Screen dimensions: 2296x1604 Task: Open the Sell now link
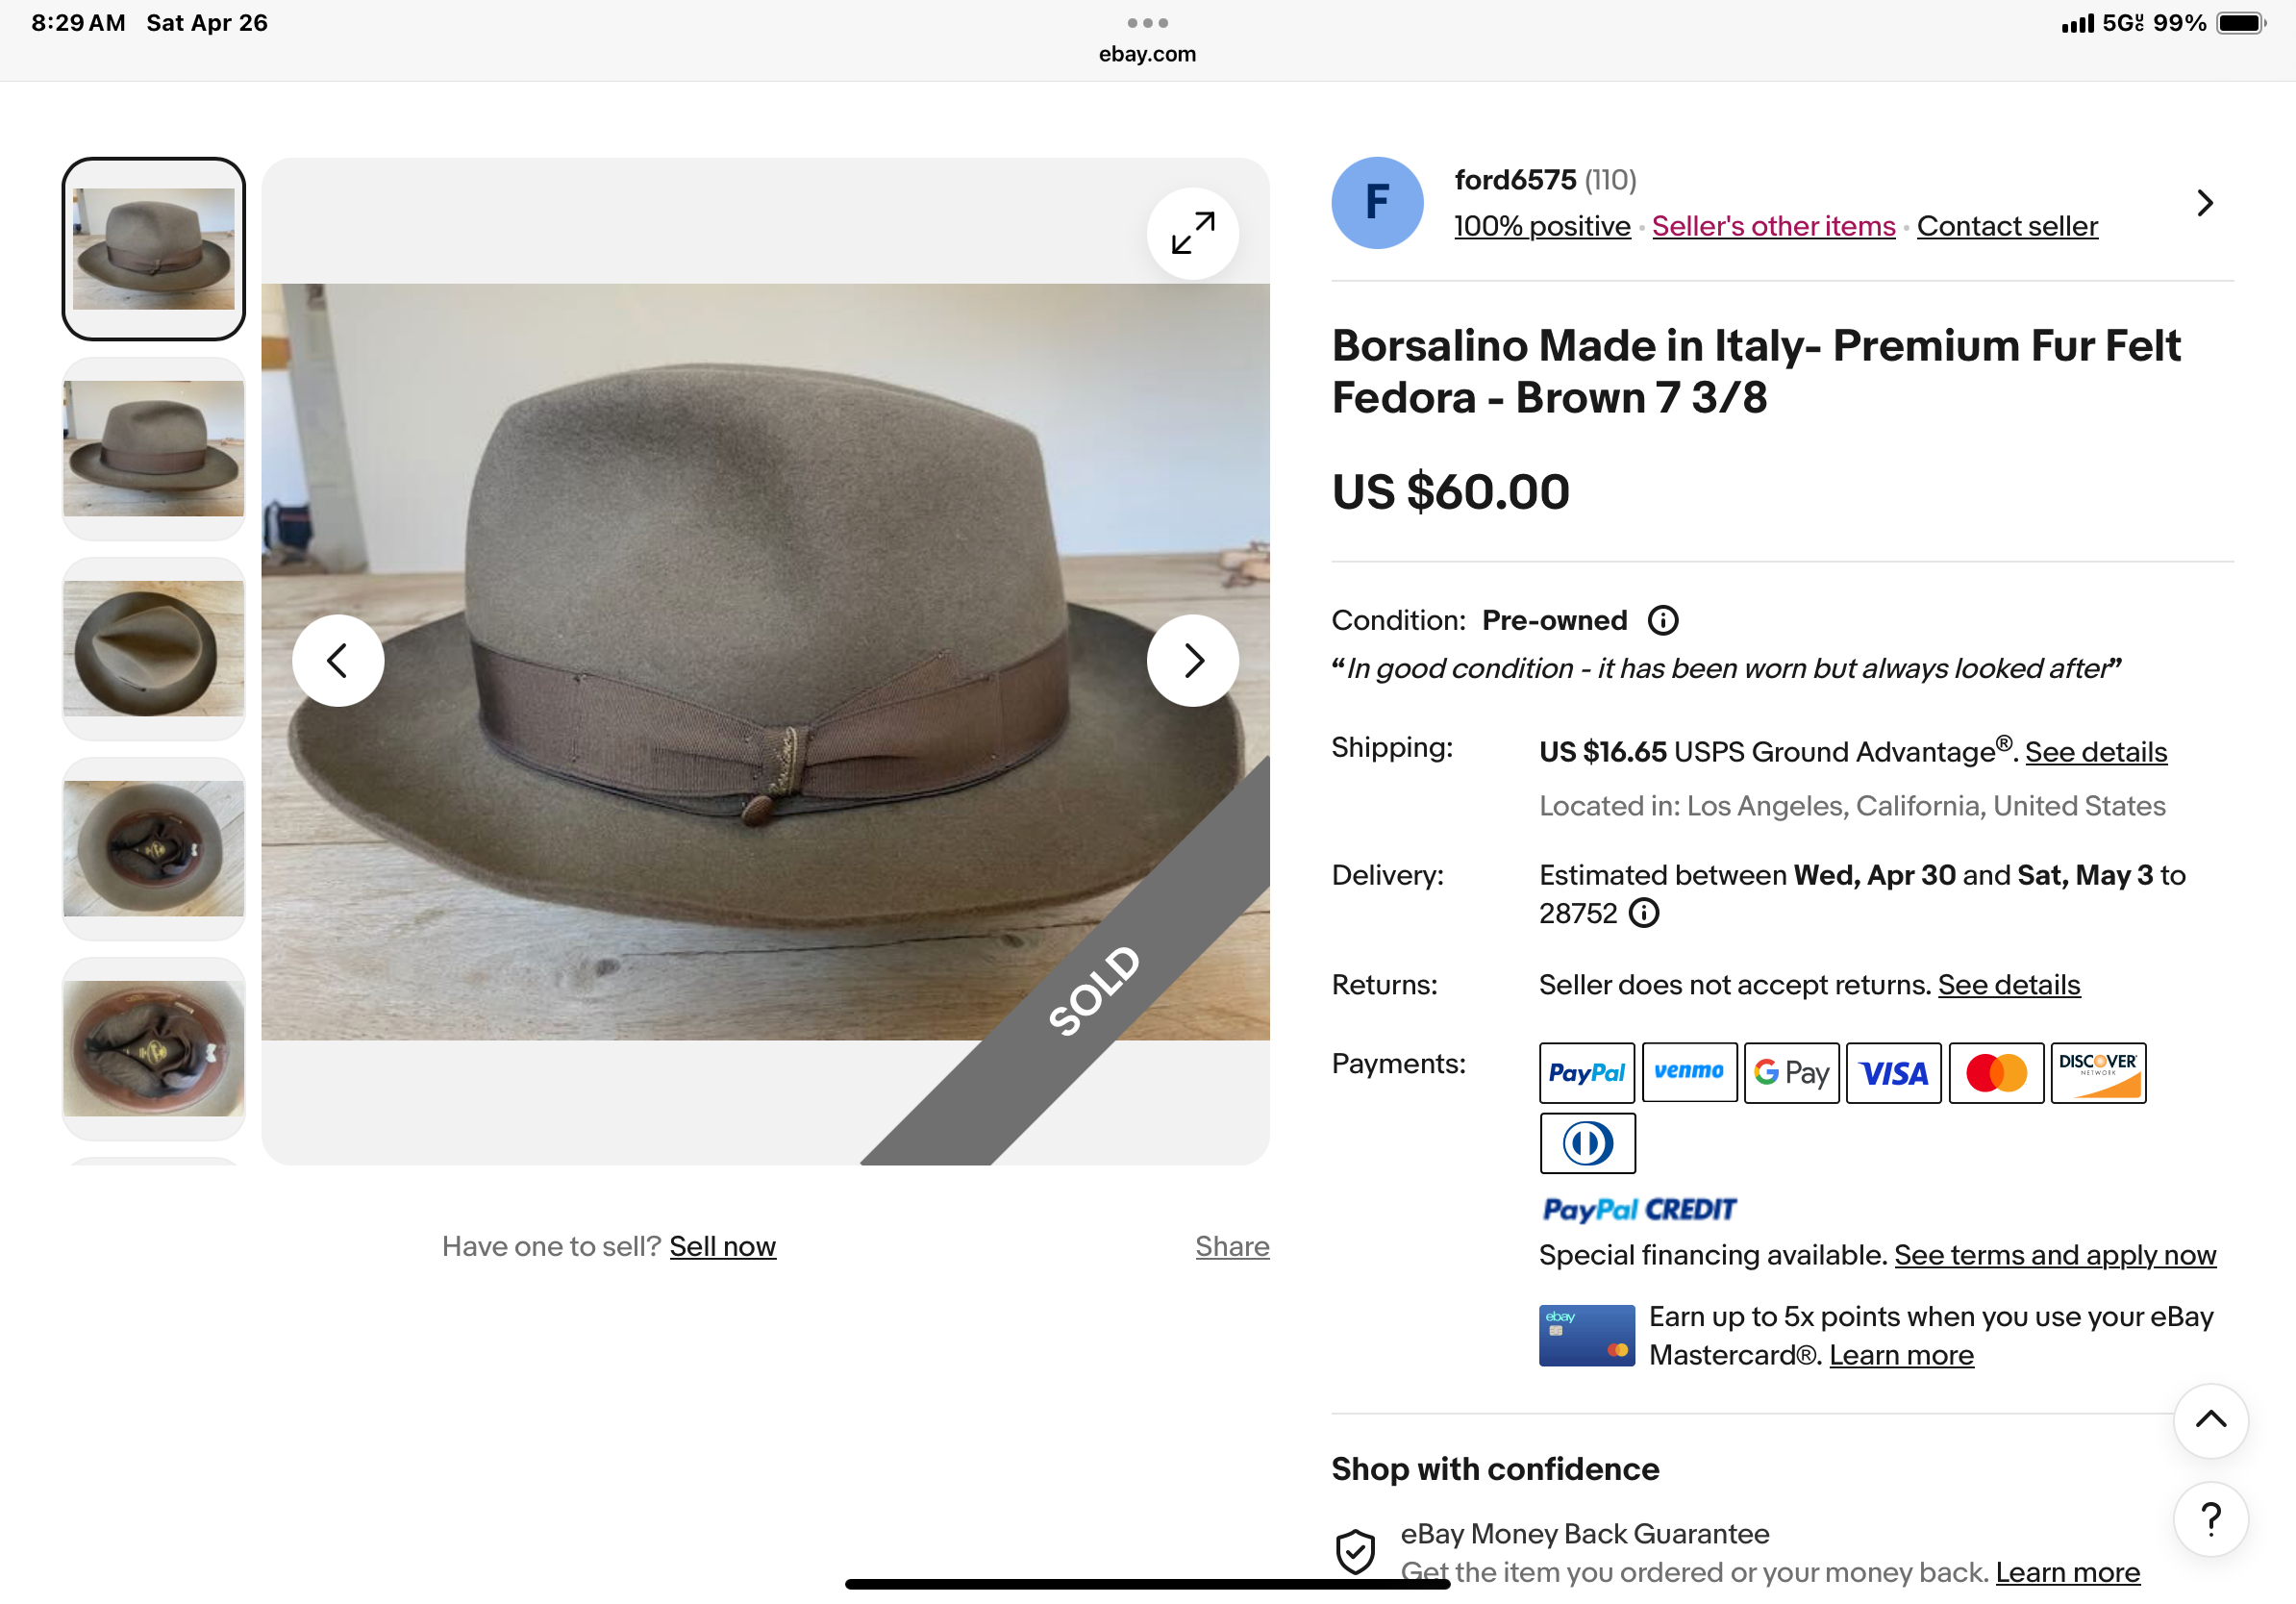(x=722, y=1246)
